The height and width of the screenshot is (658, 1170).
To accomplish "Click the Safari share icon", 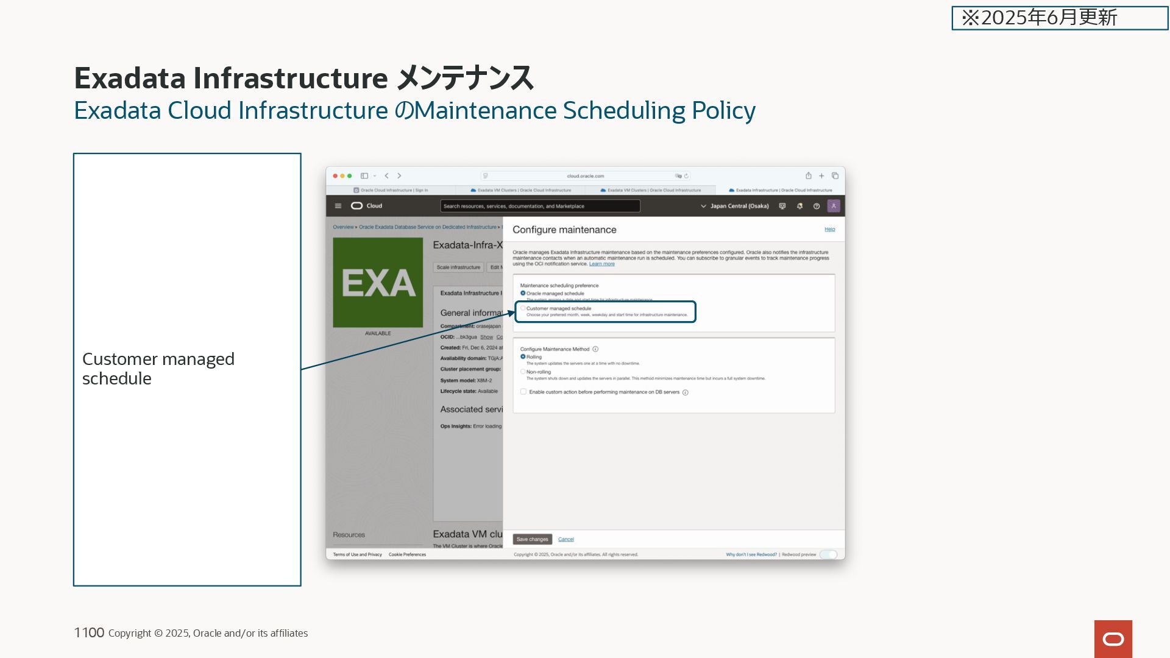I will point(809,175).
